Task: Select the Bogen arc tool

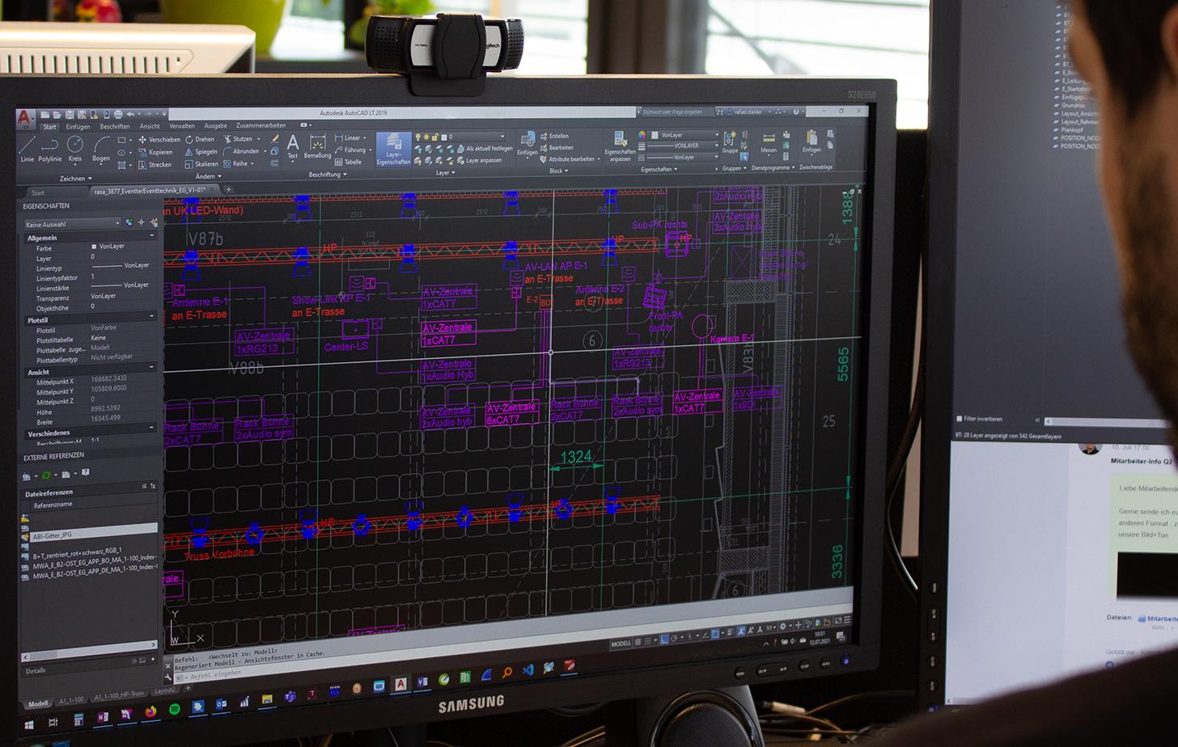Action: click(x=100, y=149)
